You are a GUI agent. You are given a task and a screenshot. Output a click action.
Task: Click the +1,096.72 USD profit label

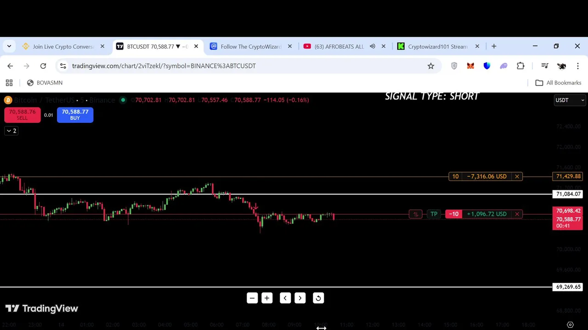tap(486, 214)
